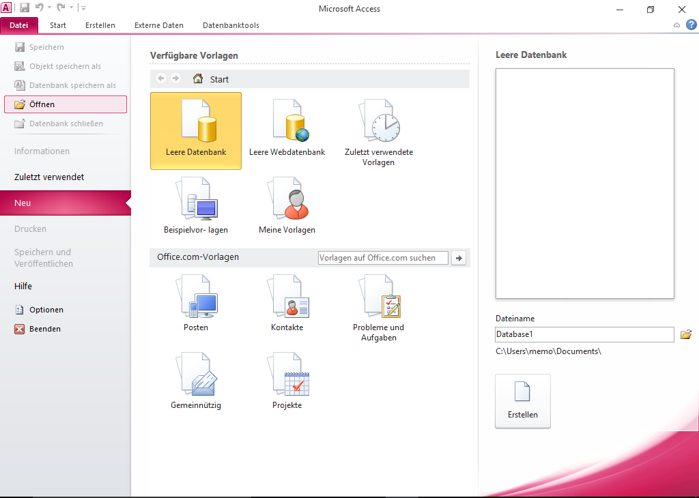Focus the Vorlagen auf Office.com suchen box
Screen dimensions: 699x498
coord(382,258)
